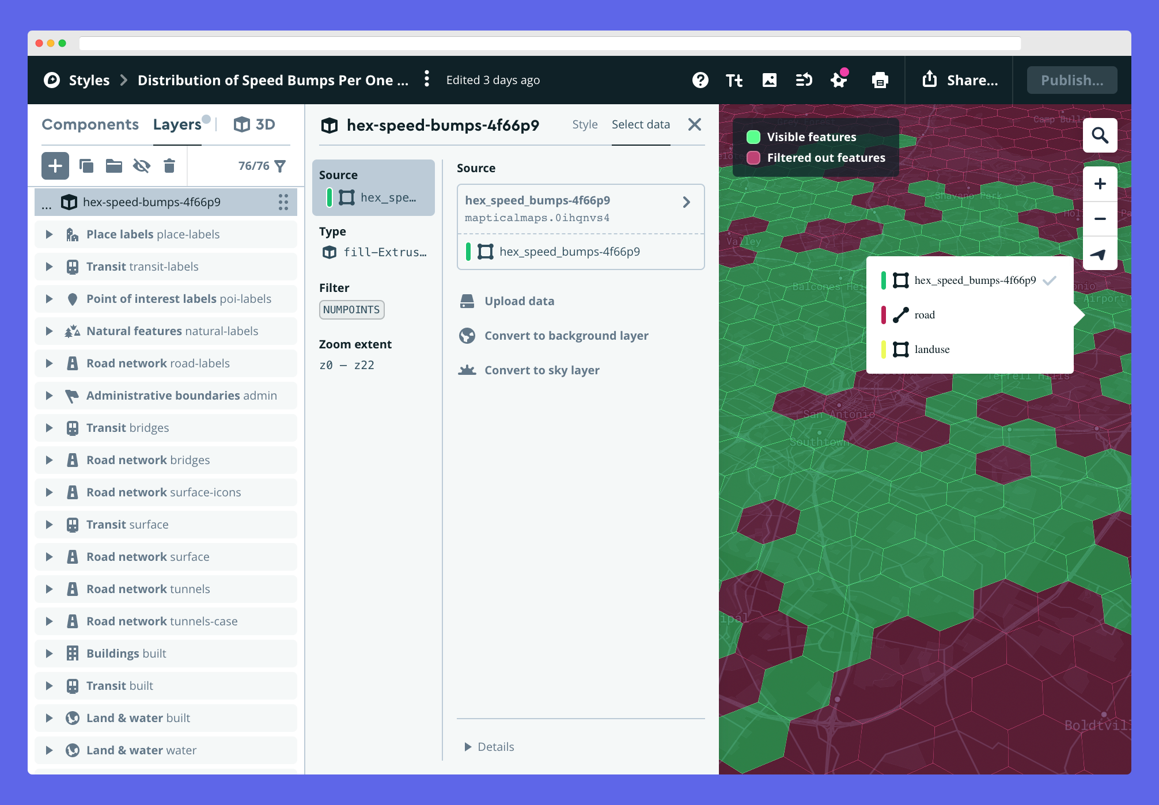Open the Images manager icon
The height and width of the screenshot is (805, 1159).
tap(769, 81)
